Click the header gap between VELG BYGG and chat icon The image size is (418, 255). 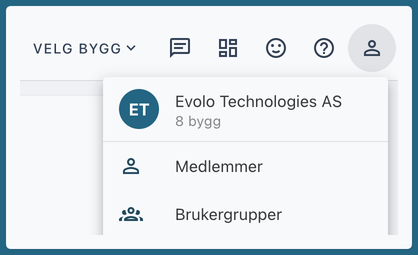(x=153, y=48)
